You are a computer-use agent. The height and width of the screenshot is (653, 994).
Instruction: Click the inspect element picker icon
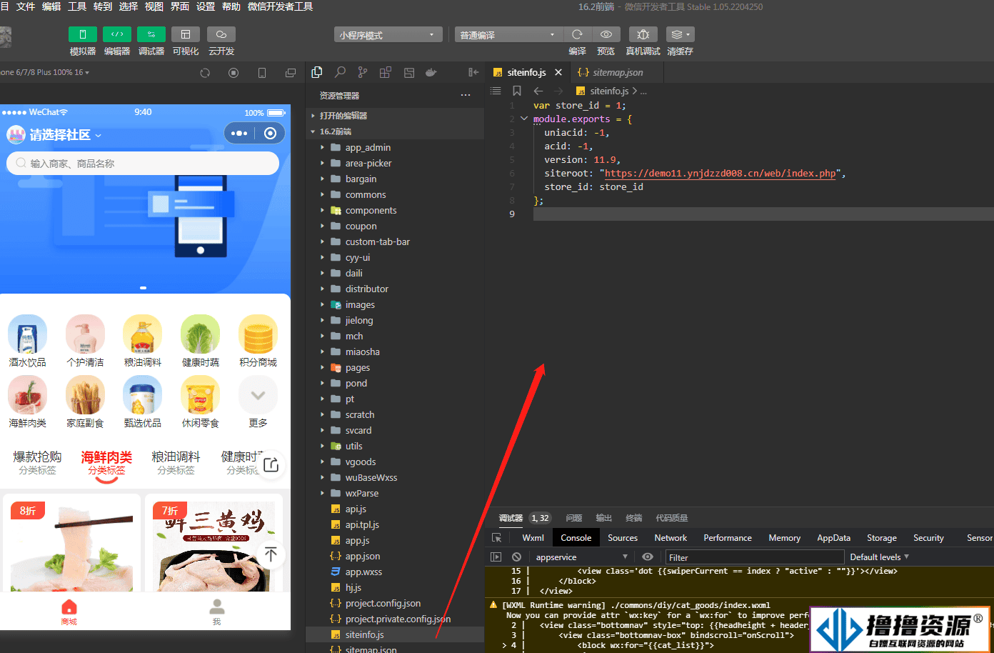click(x=497, y=538)
